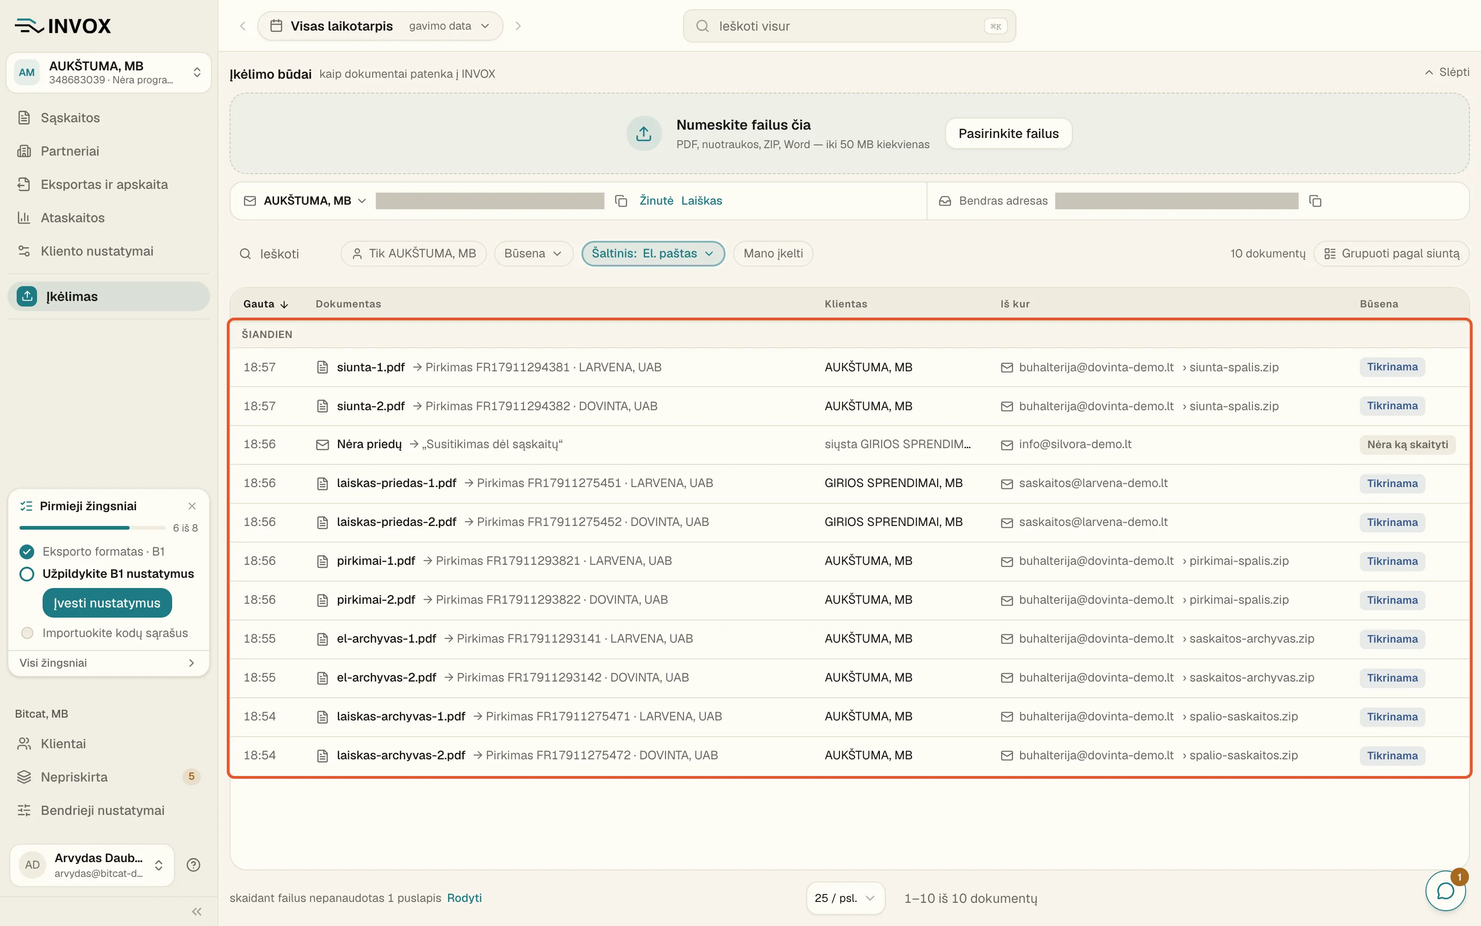Viewport: 1481px width, 926px height.
Task: Open Visi žingsniai link
Action: pyautogui.click(x=108, y=663)
